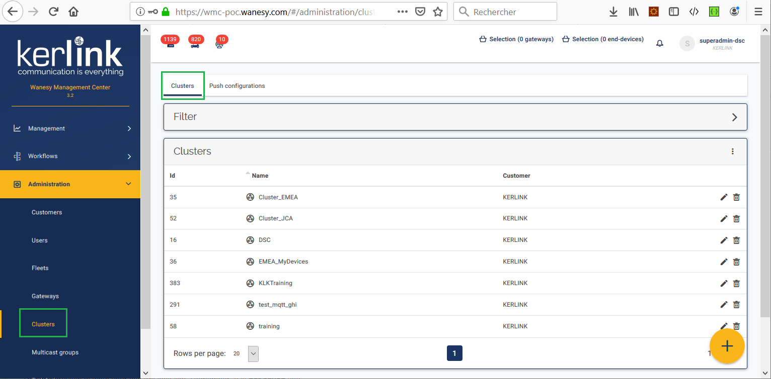
Task: Delete the DSC cluster row
Action: click(x=736, y=240)
